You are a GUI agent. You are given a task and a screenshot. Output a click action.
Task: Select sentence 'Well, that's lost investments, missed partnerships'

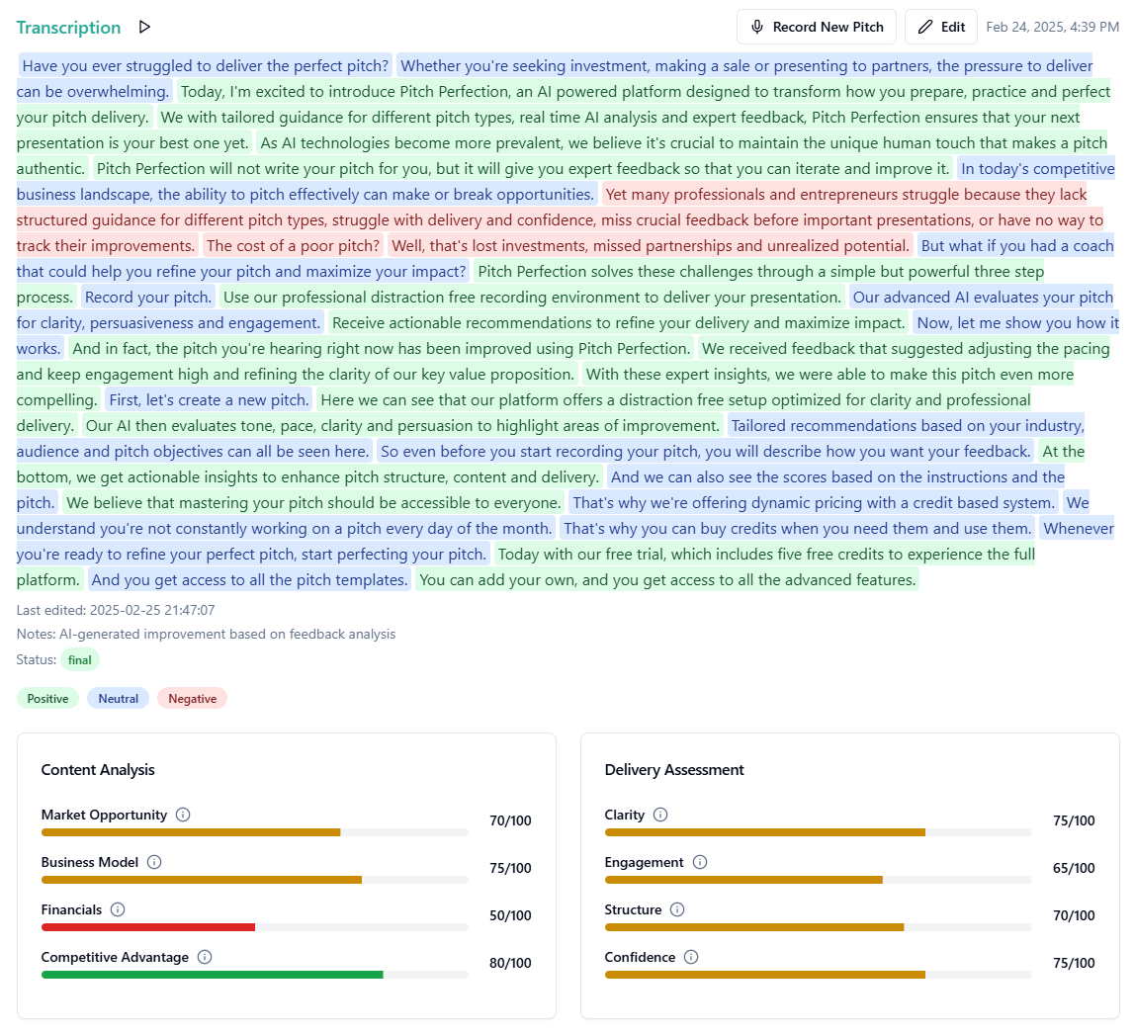pyautogui.click(x=651, y=246)
